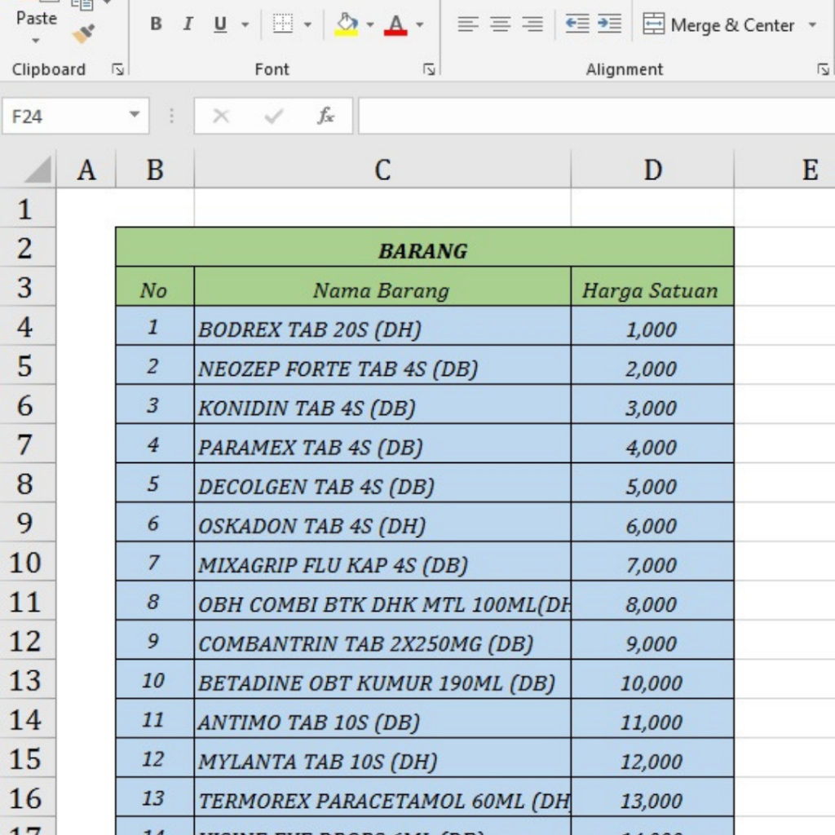Open the Font group dialog launcher
Screen dimensions: 835x835
[x=429, y=70]
